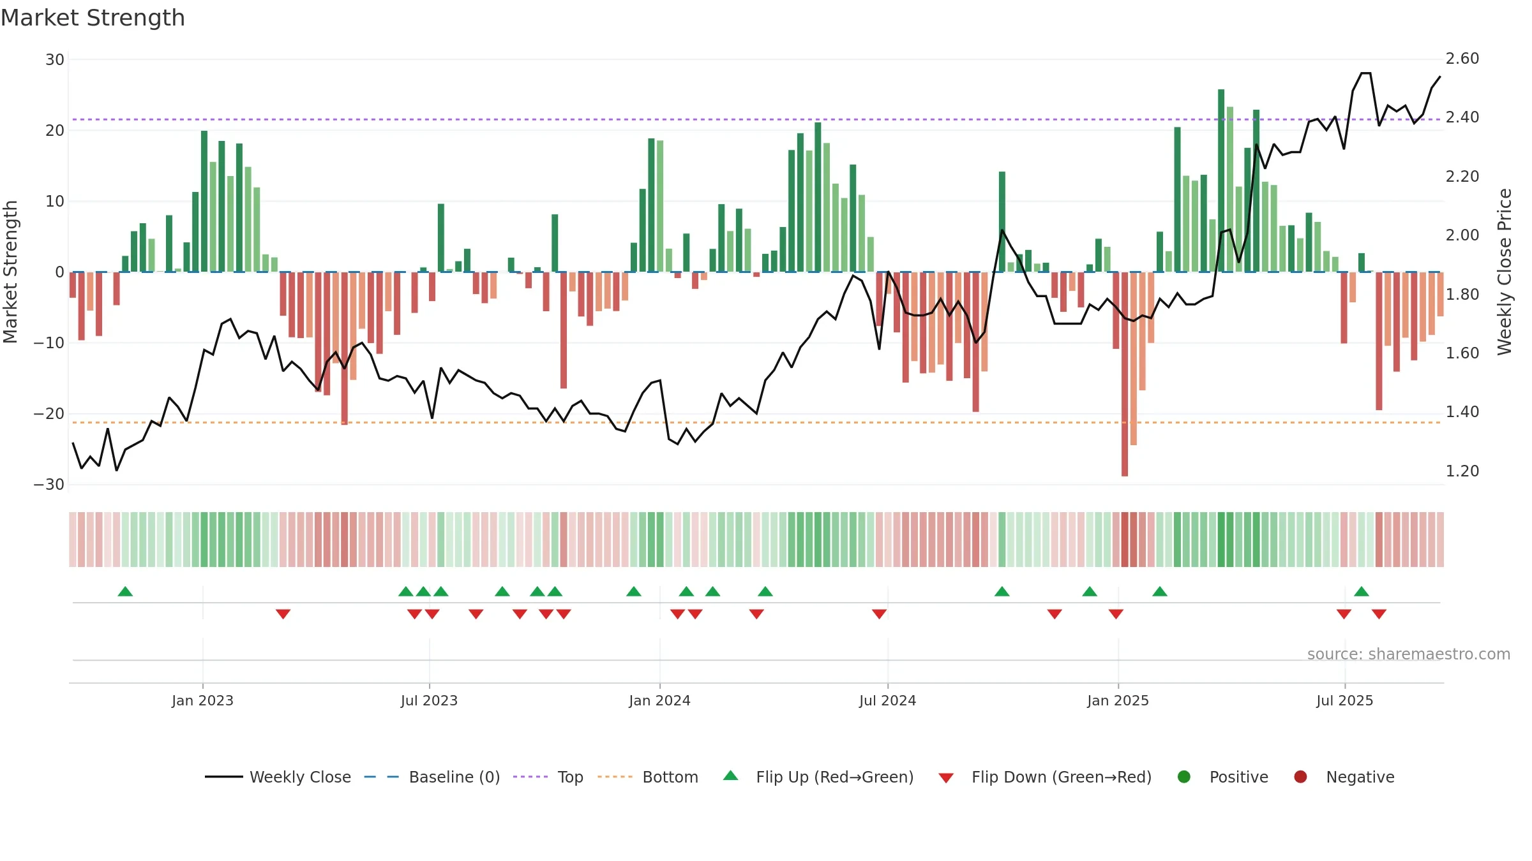The height and width of the screenshot is (861, 1532).
Task: Click the orange dotted Bottom threshold line
Action: (756, 422)
